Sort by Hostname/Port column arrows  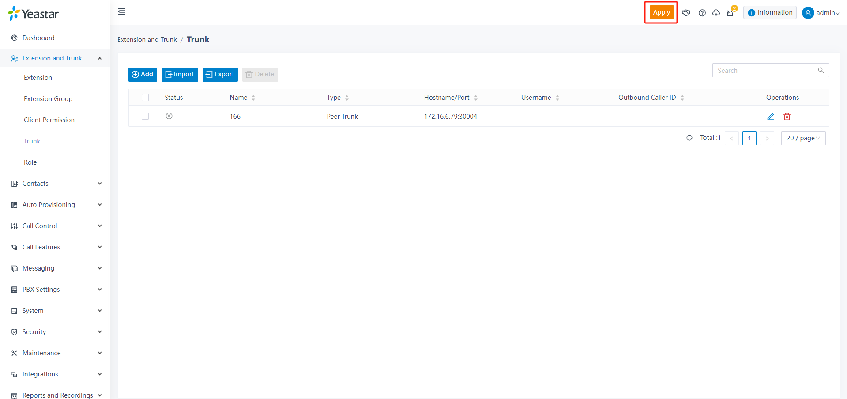pos(476,98)
